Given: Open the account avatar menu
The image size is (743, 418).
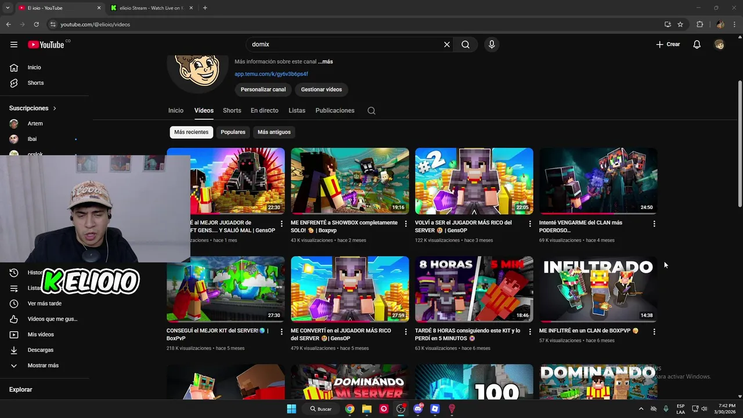Looking at the screenshot, I should (x=719, y=45).
